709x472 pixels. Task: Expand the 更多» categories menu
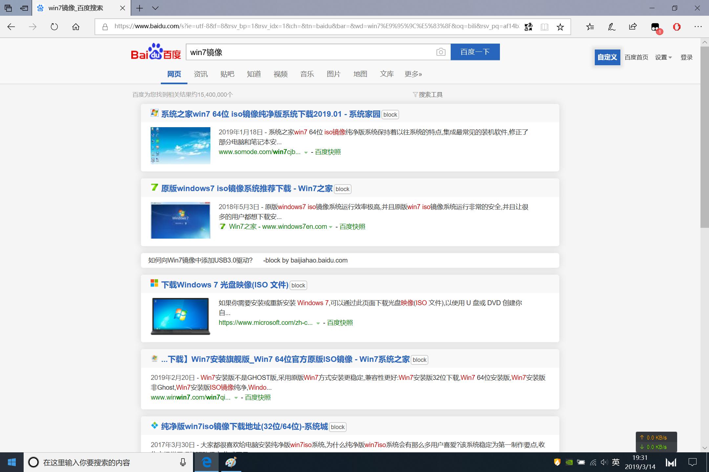[x=413, y=74]
